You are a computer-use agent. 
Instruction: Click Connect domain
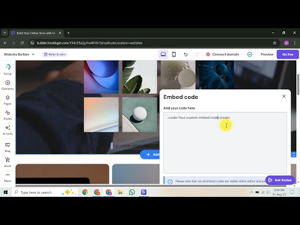pyautogui.click(x=222, y=54)
